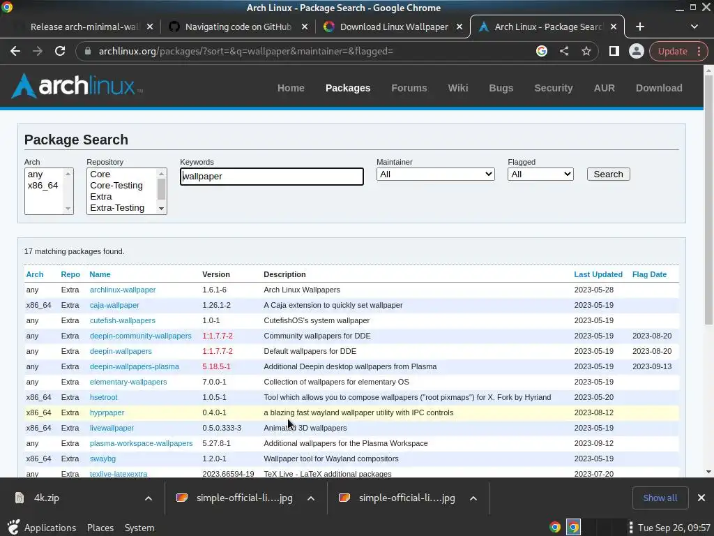Switch to the Download Linux Wallpaper tab

click(x=394, y=27)
